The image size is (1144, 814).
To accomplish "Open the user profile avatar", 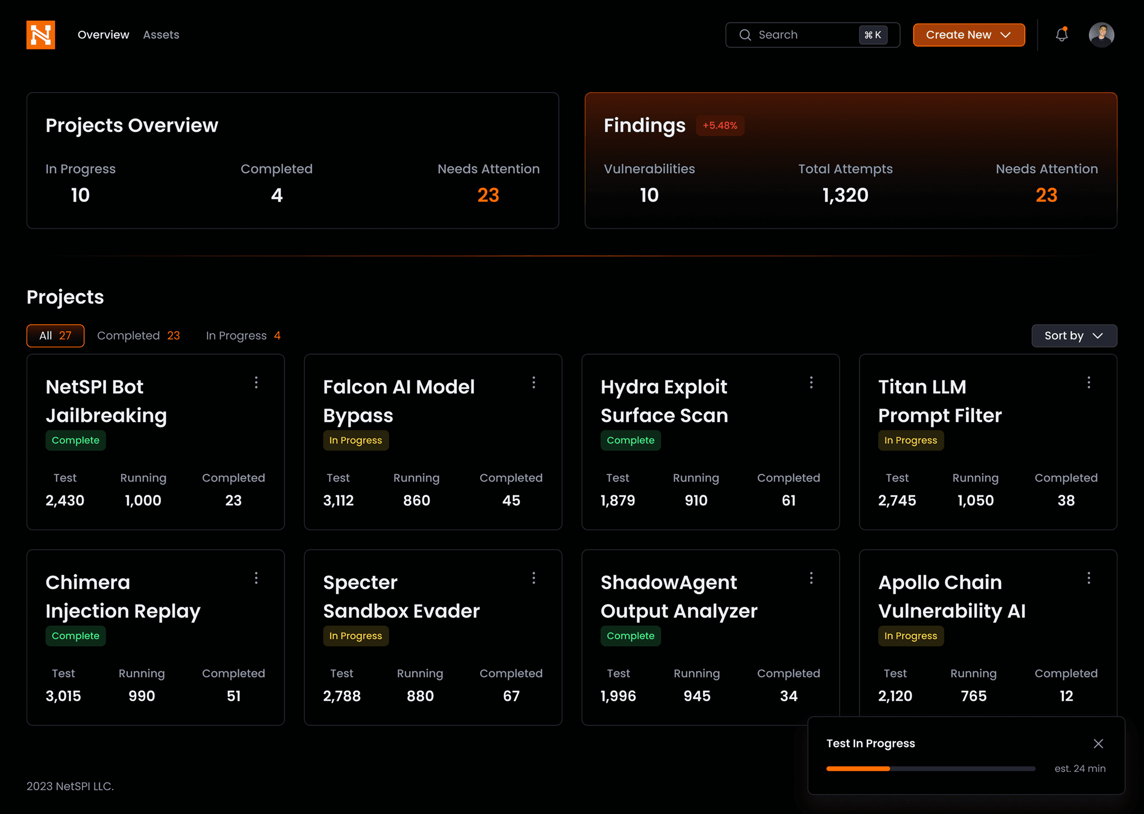I will 1101,34.
